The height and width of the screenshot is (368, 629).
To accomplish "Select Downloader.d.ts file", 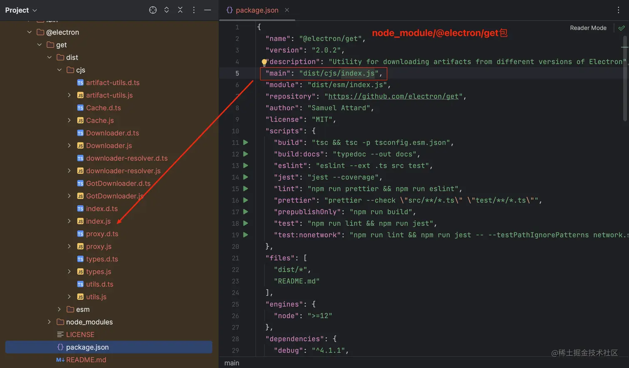I will coord(112,133).
